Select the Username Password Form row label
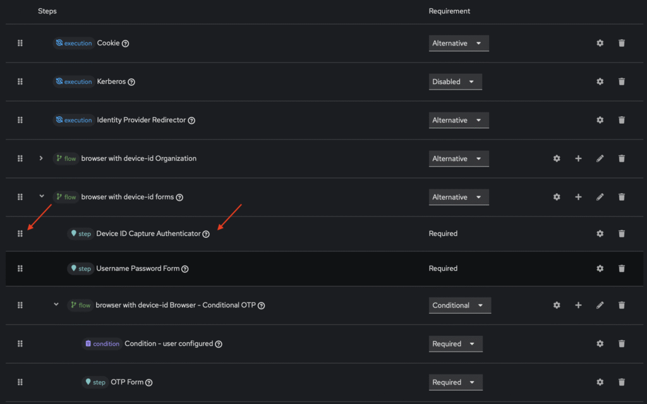647x404 pixels. (x=138, y=268)
